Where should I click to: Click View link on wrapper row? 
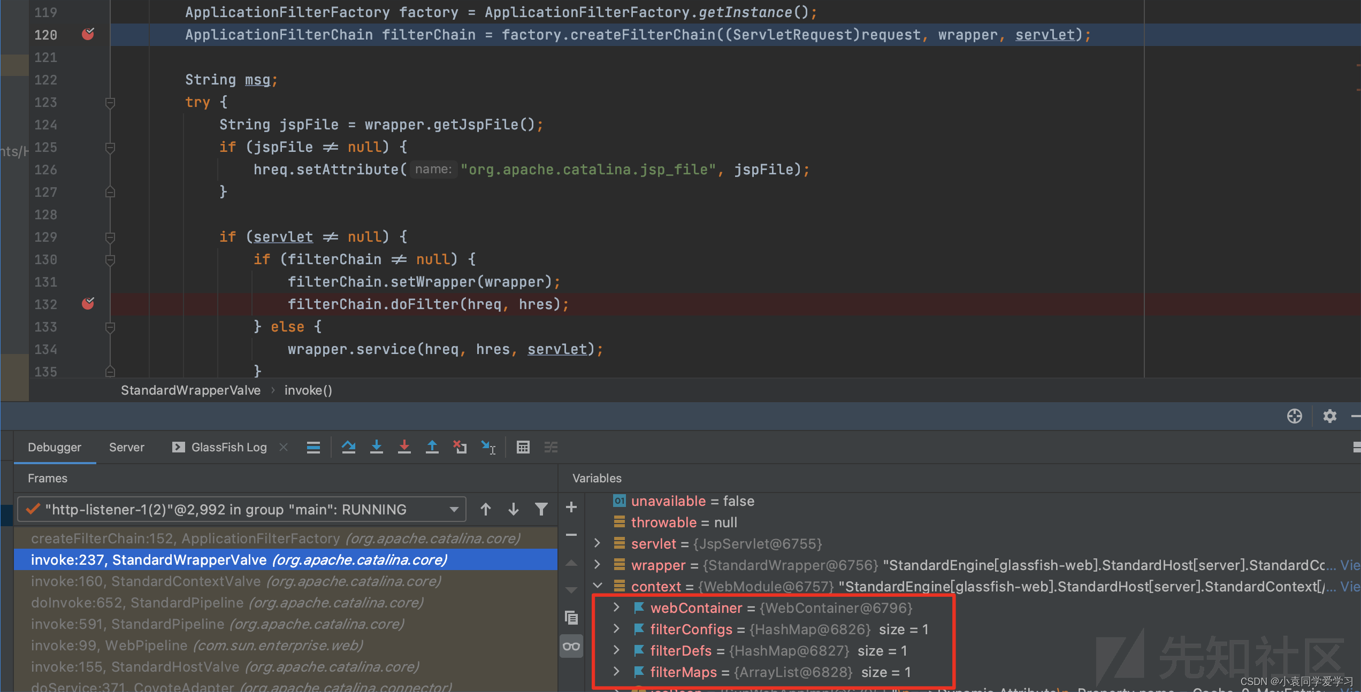[x=1350, y=565]
